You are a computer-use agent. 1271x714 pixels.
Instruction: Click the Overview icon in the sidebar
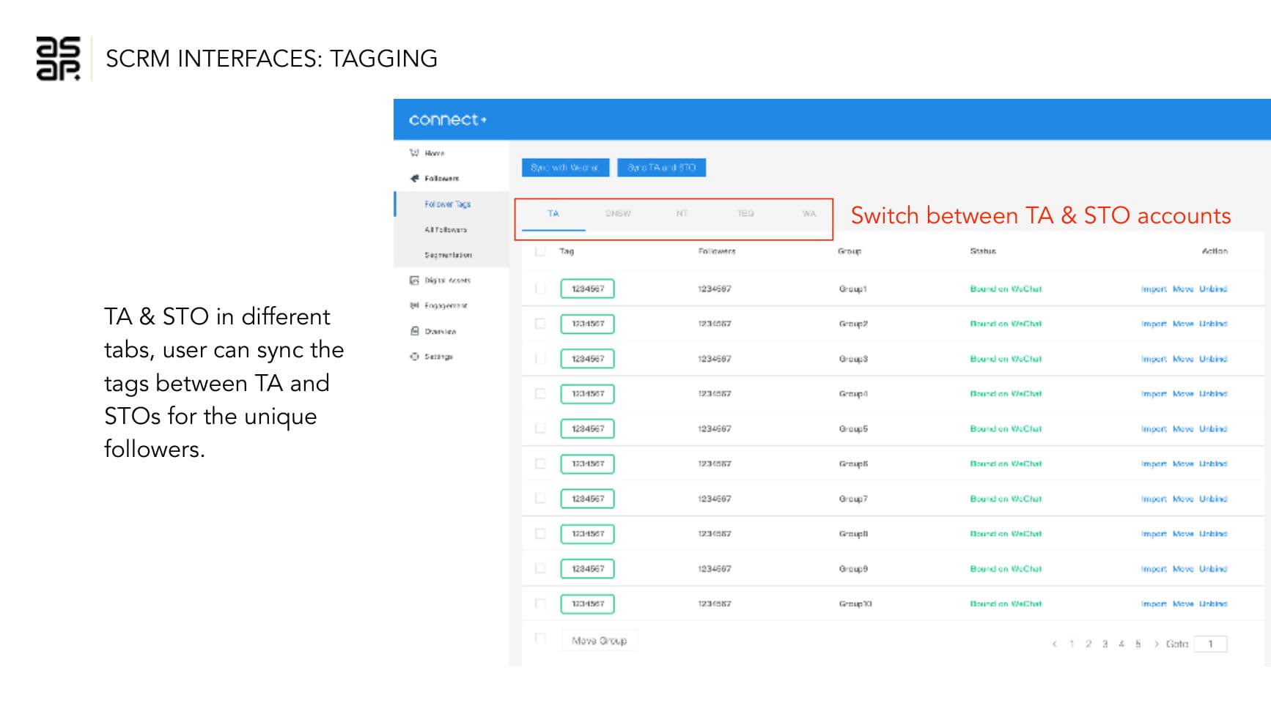pos(414,331)
